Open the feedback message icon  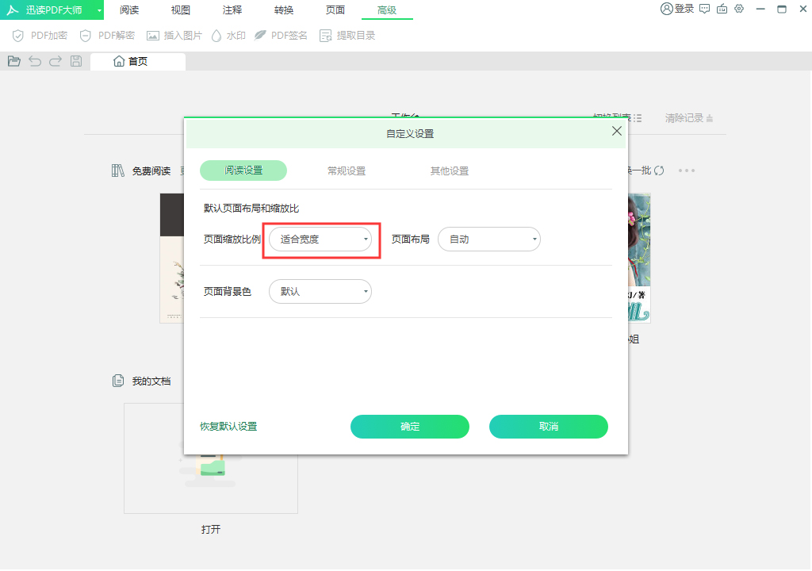704,10
